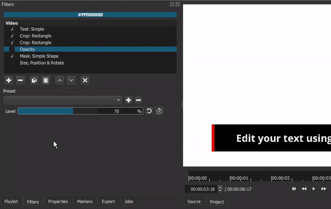Save a new preset with the plus icon
The height and width of the screenshot is (209, 331).
coord(129,100)
